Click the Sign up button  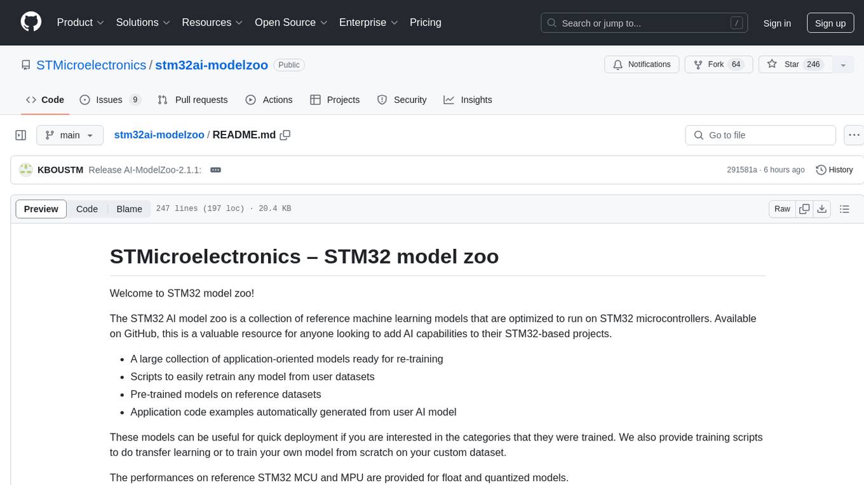[830, 23]
